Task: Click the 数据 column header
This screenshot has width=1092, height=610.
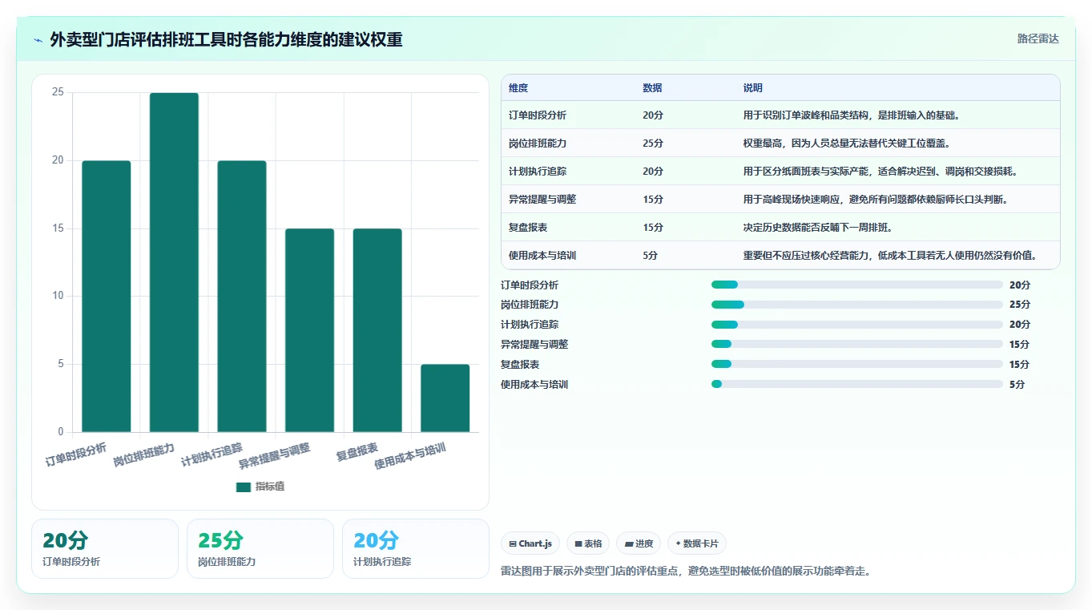Action: 652,88
